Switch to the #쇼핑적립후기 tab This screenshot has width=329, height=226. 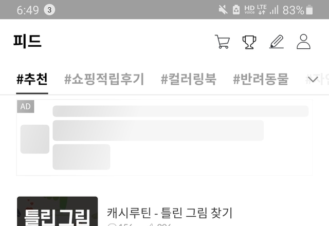[104, 79]
